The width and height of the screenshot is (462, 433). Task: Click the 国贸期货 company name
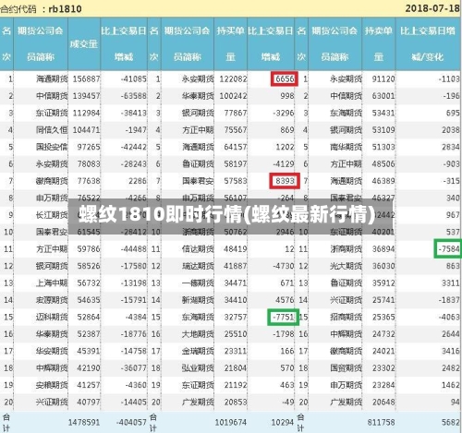346,367
